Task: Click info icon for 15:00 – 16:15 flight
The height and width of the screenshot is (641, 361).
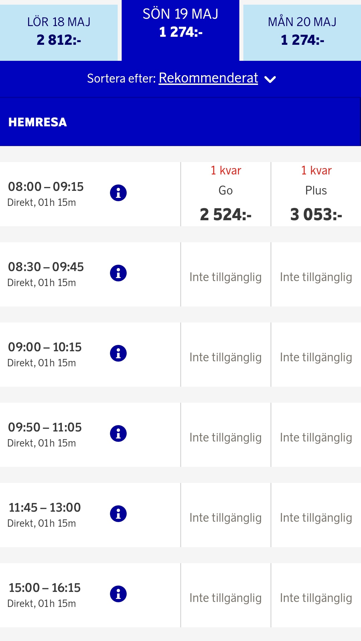Action: pos(118,594)
